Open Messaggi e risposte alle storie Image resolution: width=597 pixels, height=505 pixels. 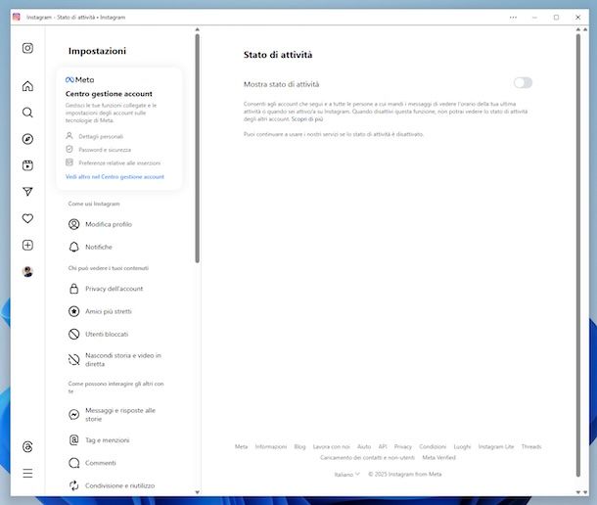tap(117, 414)
